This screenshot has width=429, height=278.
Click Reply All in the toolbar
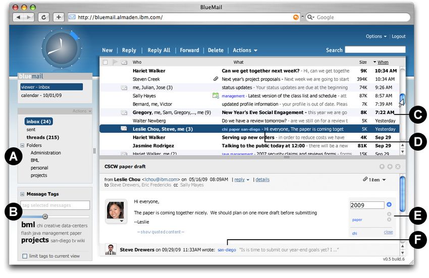pos(159,50)
